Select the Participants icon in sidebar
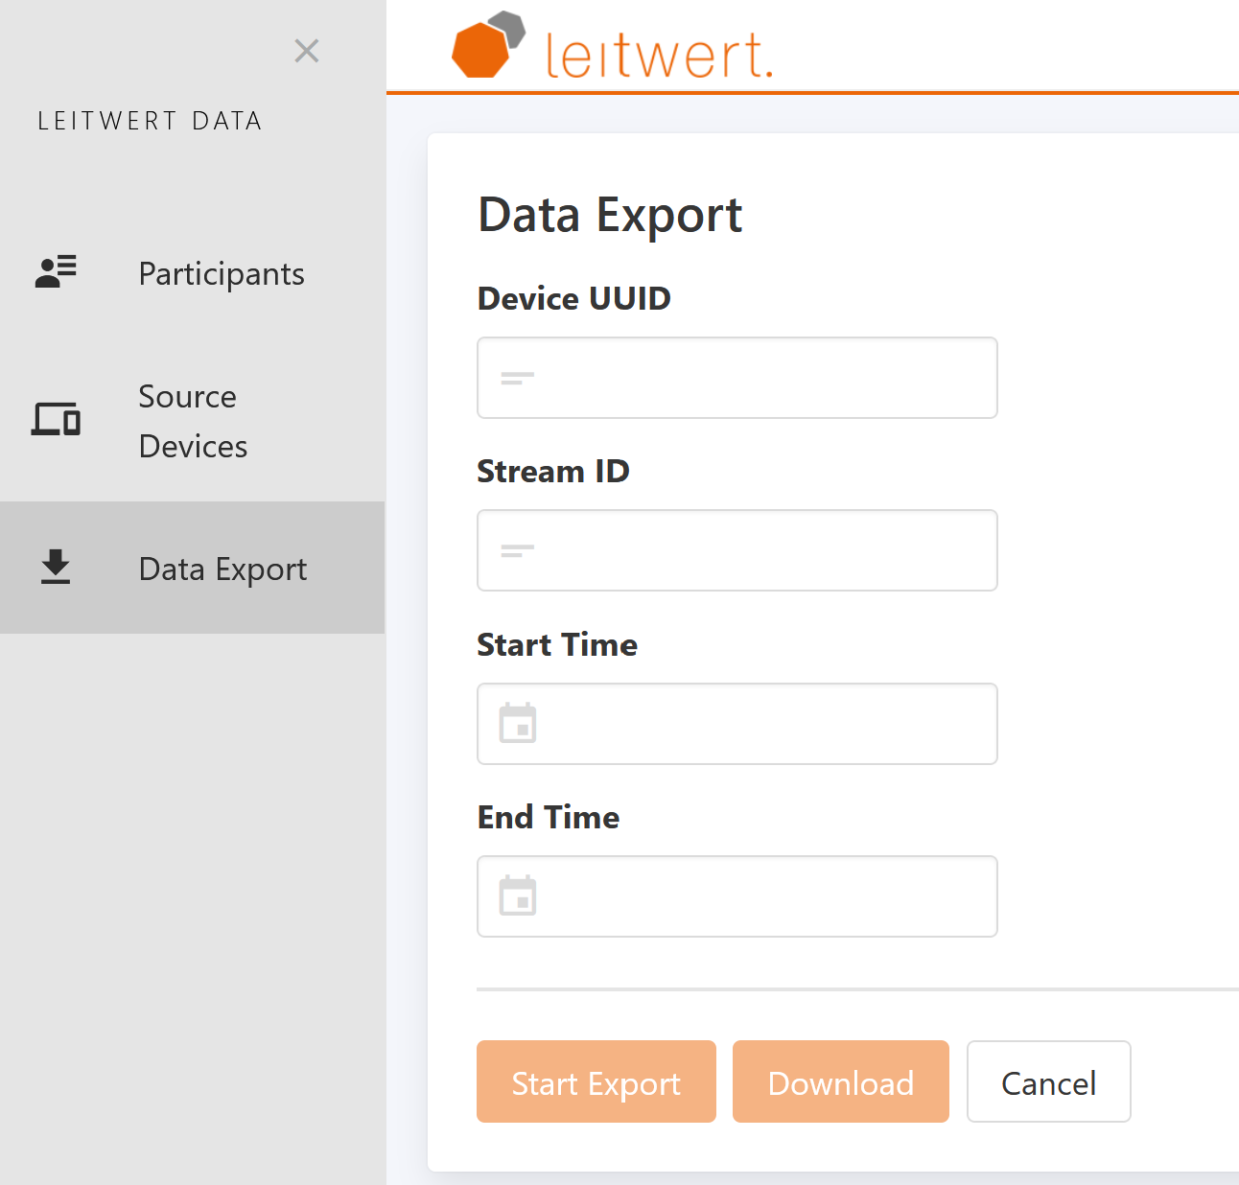Viewport: 1239px width, 1185px height. [x=55, y=271]
